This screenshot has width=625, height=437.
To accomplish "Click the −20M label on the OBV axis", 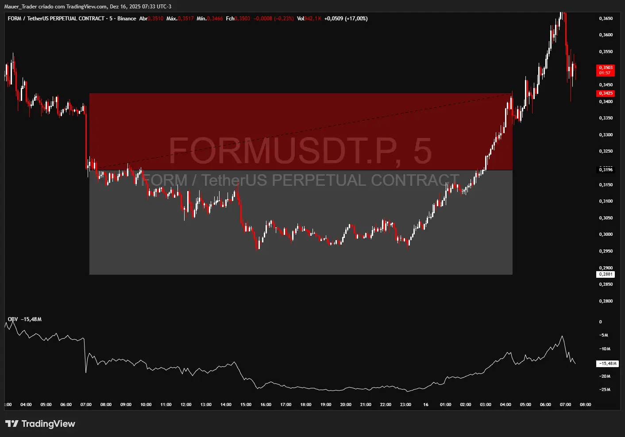I will [x=605, y=376].
